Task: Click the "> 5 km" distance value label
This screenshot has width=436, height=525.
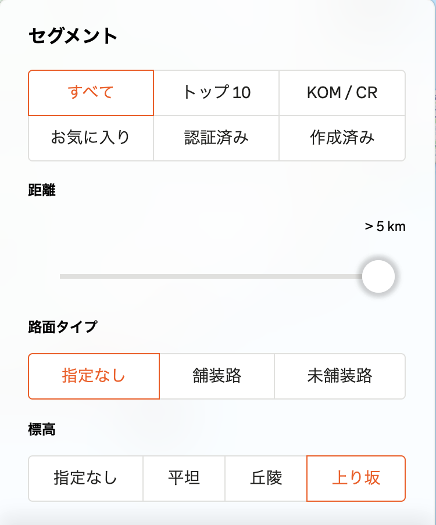Action: pyautogui.click(x=385, y=226)
